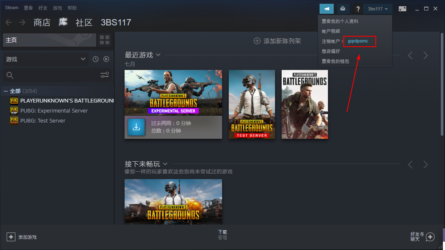The height and width of the screenshot is (250, 445).
Task: Select PLAYERUNKNOWN'S BATTLEGROUNDS in game list
Action: (67, 101)
